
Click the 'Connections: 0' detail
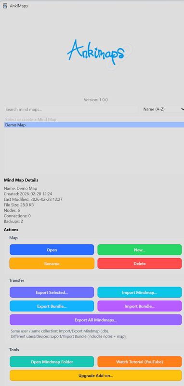(17, 216)
